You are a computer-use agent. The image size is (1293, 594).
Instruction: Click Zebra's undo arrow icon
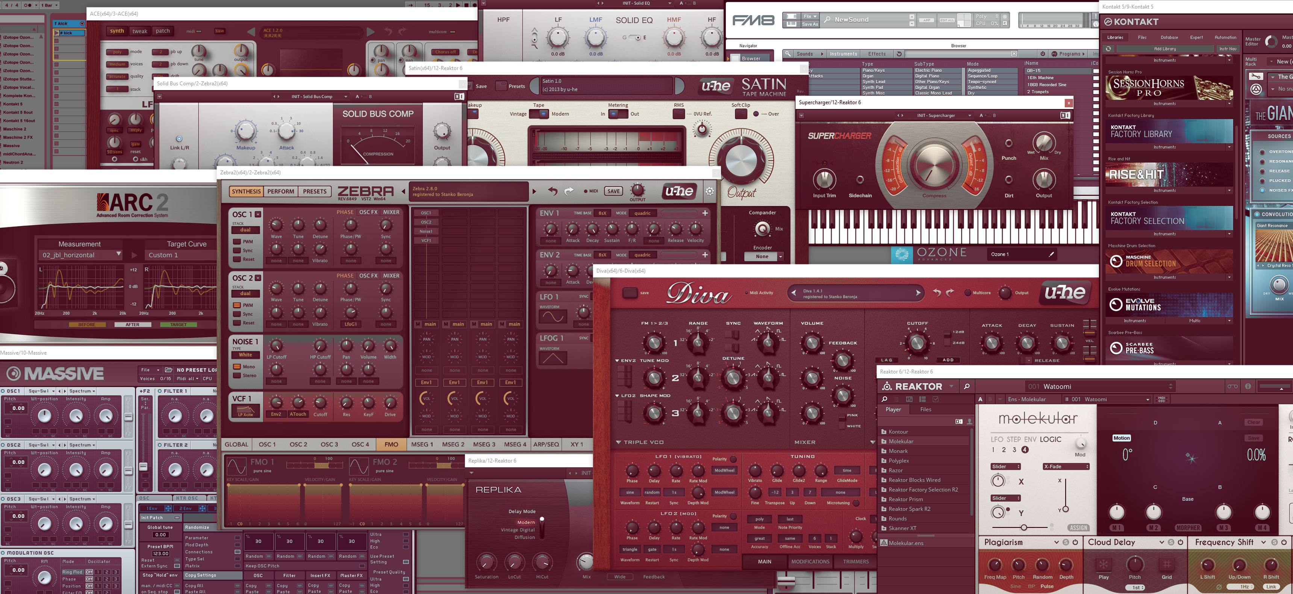coord(553,191)
